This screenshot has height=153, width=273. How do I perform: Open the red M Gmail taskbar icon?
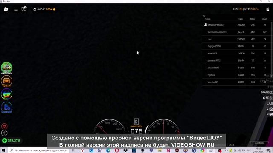(x=168, y=150)
